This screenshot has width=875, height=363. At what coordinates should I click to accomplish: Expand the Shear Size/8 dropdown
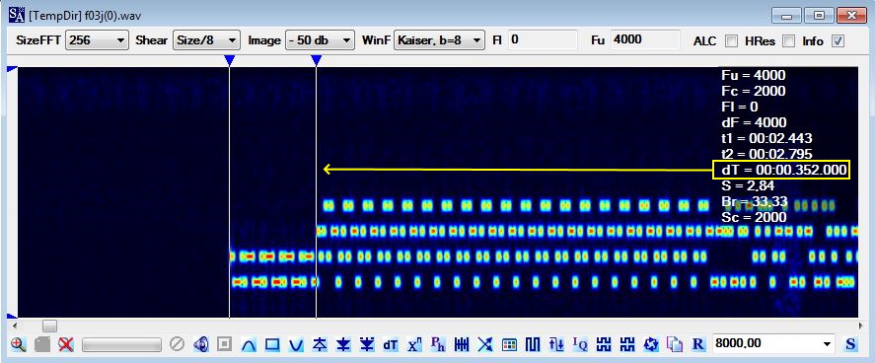206,40
